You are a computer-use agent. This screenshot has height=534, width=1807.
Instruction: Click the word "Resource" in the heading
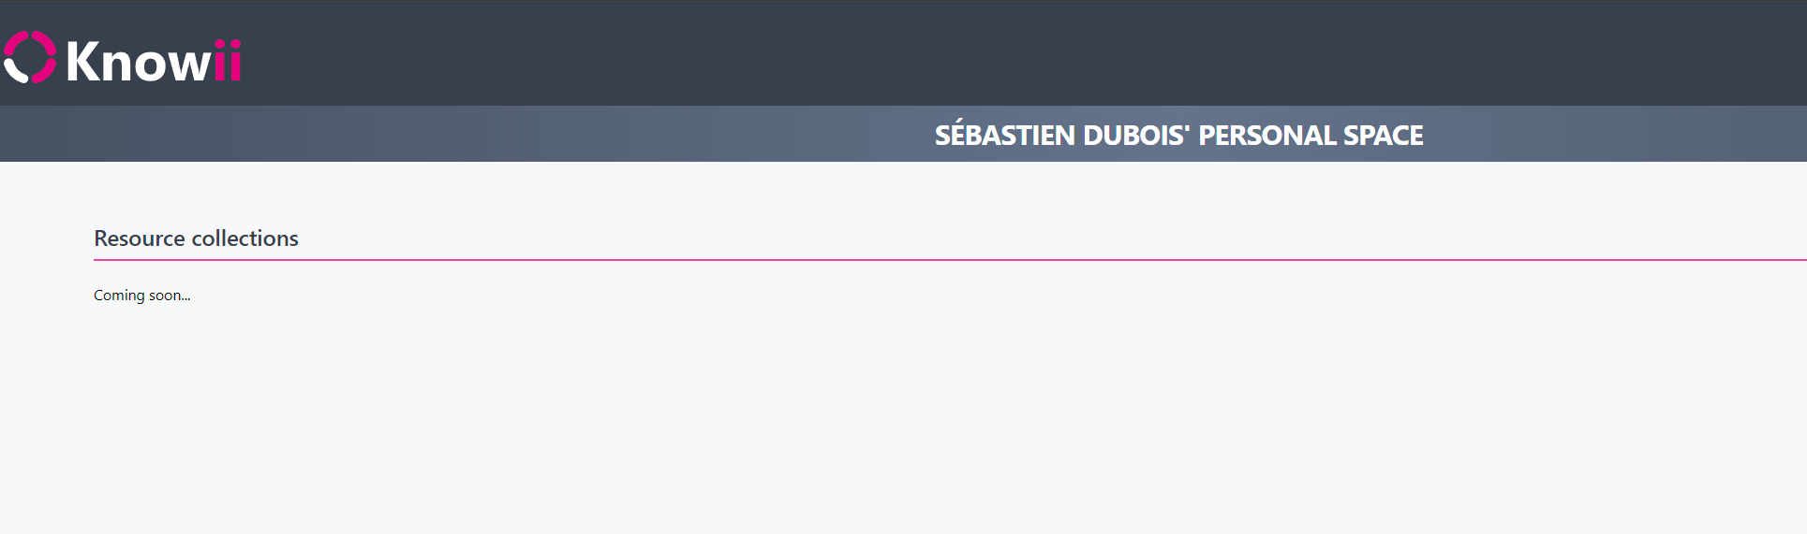click(x=140, y=238)
